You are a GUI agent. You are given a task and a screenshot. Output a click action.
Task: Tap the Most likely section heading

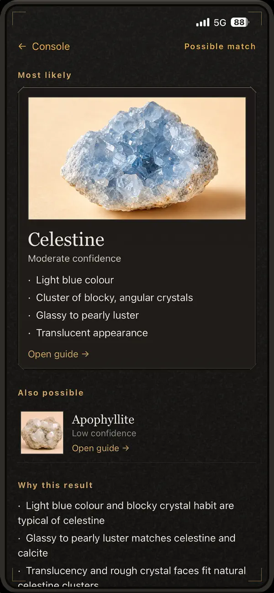pos(45,75)
